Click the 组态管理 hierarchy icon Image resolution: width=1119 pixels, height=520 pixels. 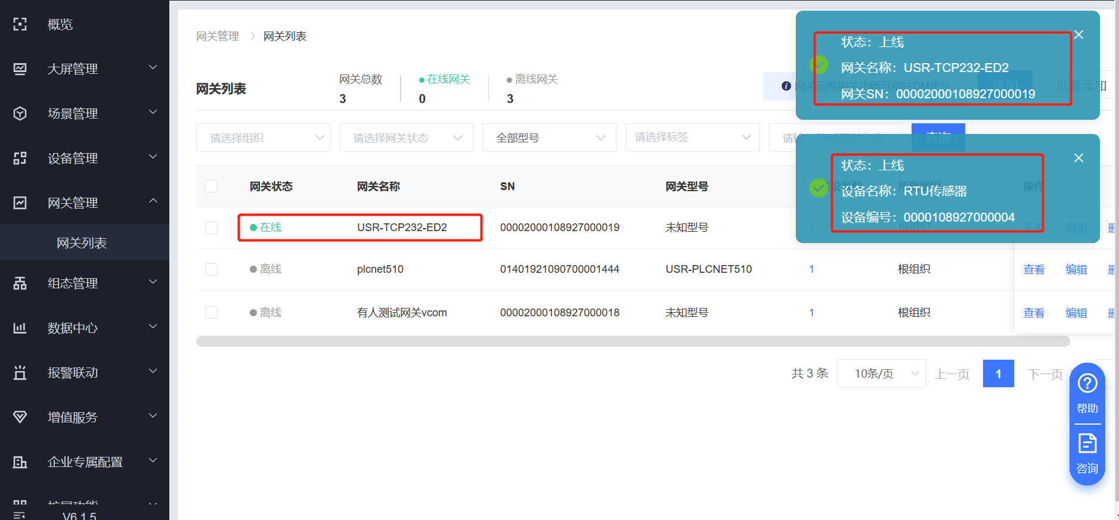(x=20, y=284)
